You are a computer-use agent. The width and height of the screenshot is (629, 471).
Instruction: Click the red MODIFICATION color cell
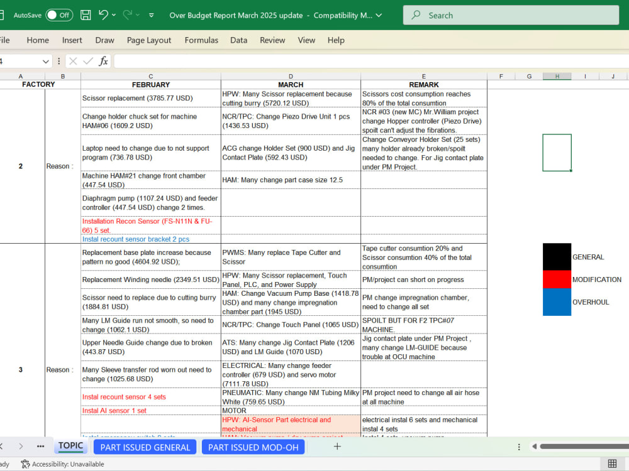(557, 279)
